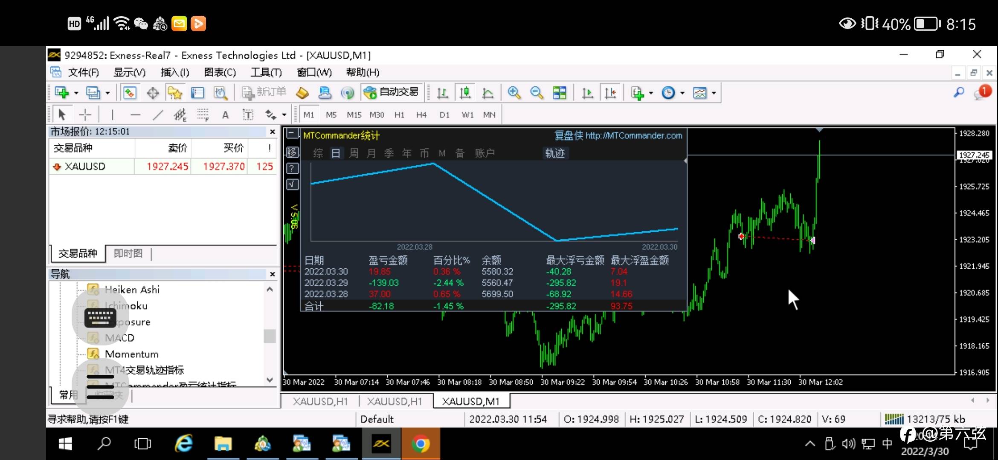Toggle the 自动交易 auto trading button
Viewport: 998px width, 460px height.
point(392,92)
